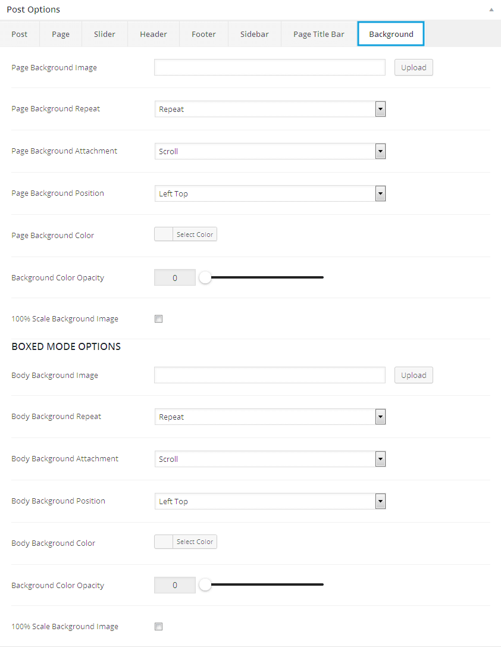Open the Body Background Repeat dropdown
Viewport: 501px width, 647px height.
270,417
